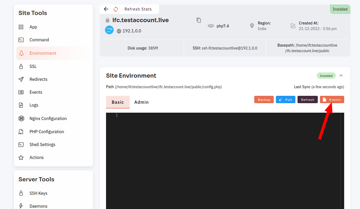Click the back arrow icon
Viewport: 360px width, 209px height.
(106, 9)
